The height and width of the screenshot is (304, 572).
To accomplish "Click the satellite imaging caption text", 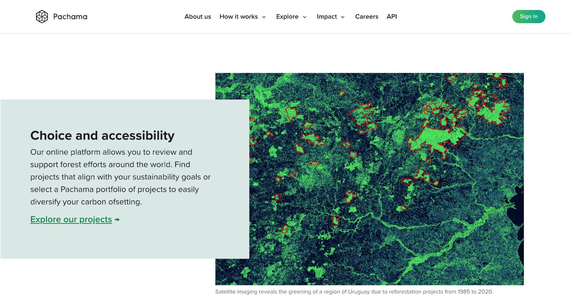I will [x=354, y=291].
